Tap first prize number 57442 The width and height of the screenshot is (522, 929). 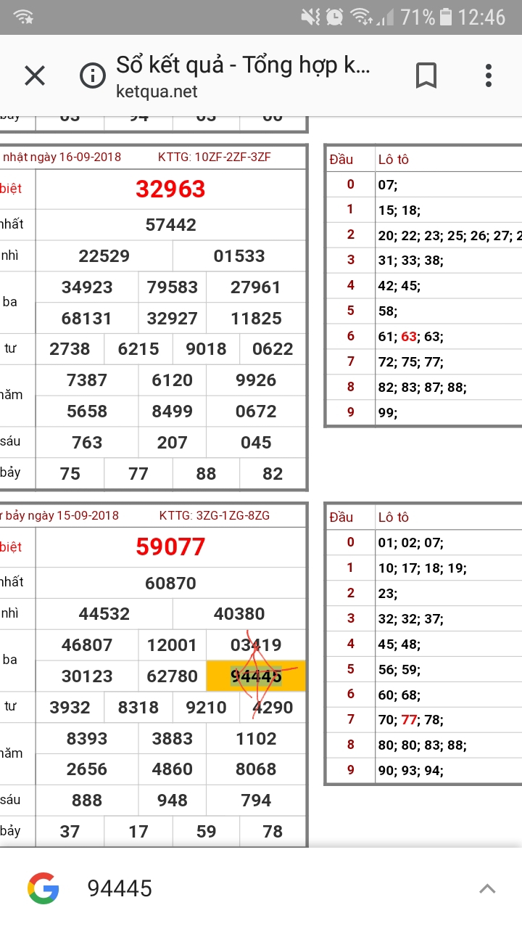pyautogui.click(x=170, y=225)
